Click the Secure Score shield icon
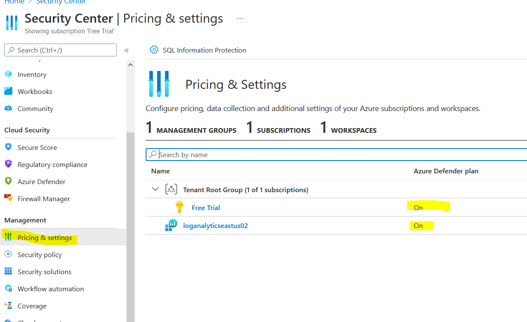 [x=8, y=147]
